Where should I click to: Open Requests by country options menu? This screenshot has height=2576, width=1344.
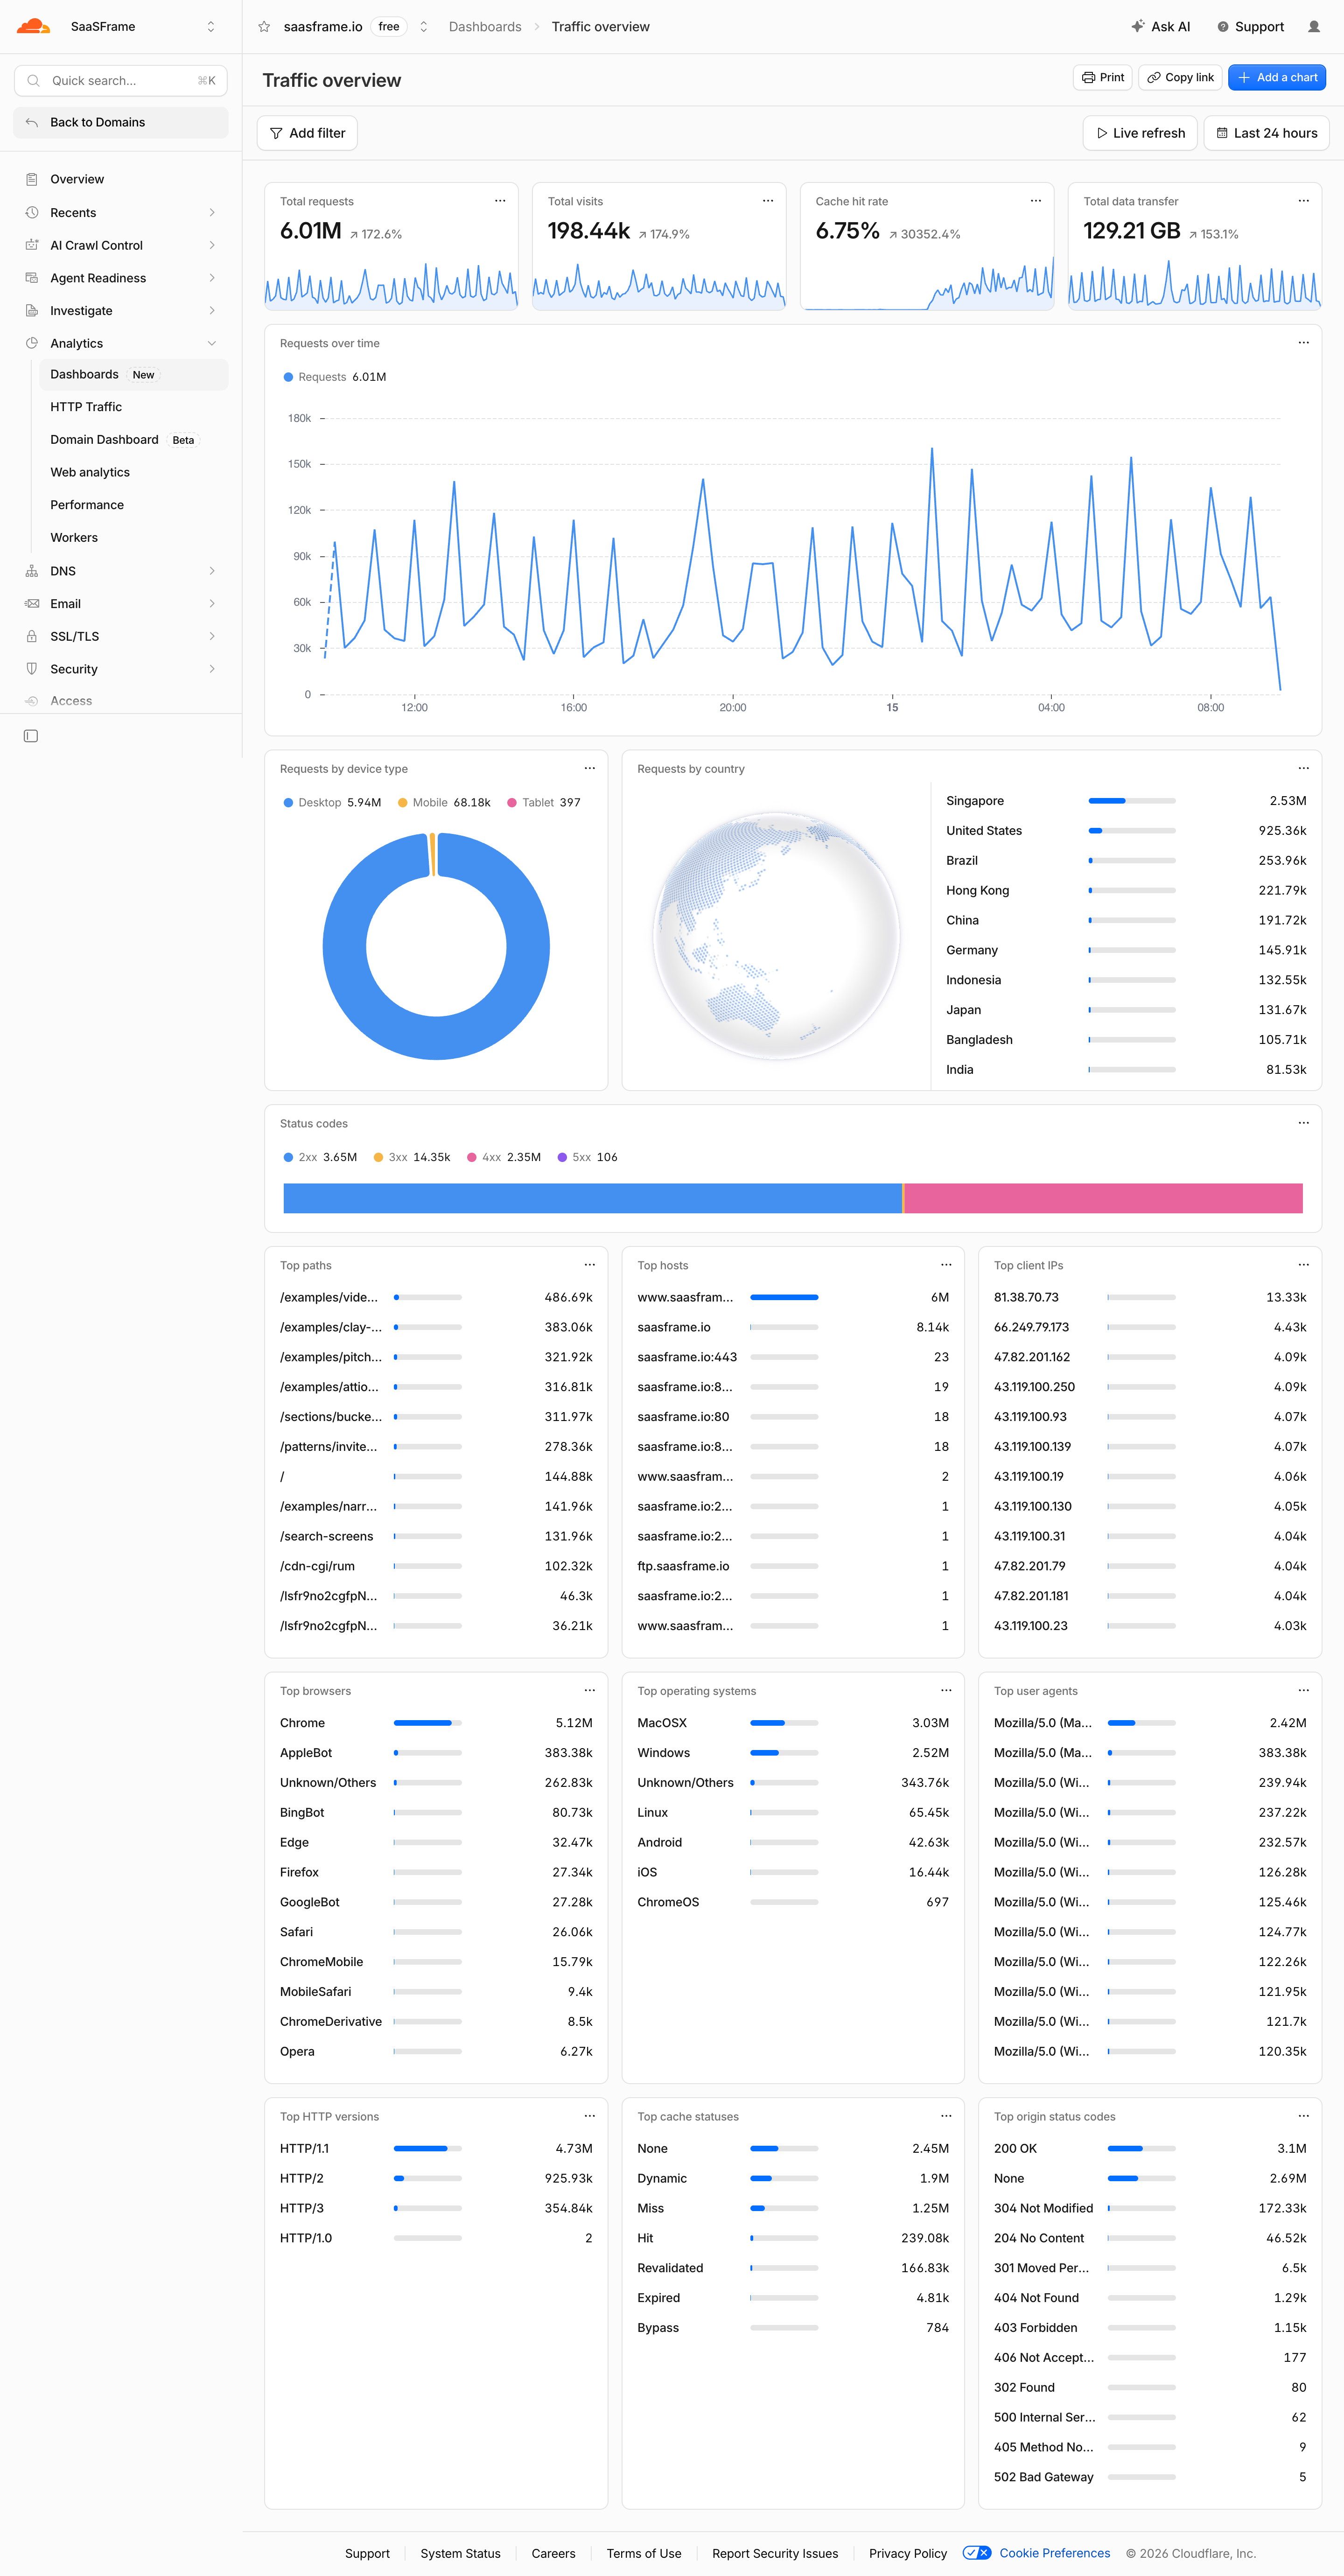(x=1304, y=769)
